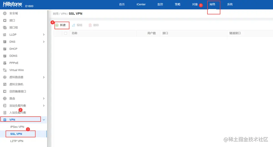Click the 入站负载均衡 inbound load balance icon

[x=5, y=113]
